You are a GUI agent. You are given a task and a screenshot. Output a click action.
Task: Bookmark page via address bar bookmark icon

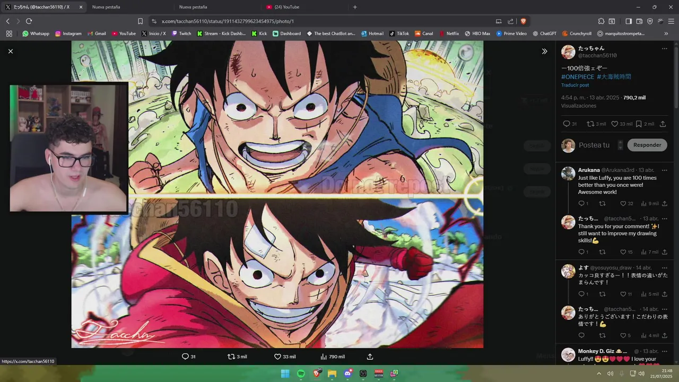pos(140,21)
